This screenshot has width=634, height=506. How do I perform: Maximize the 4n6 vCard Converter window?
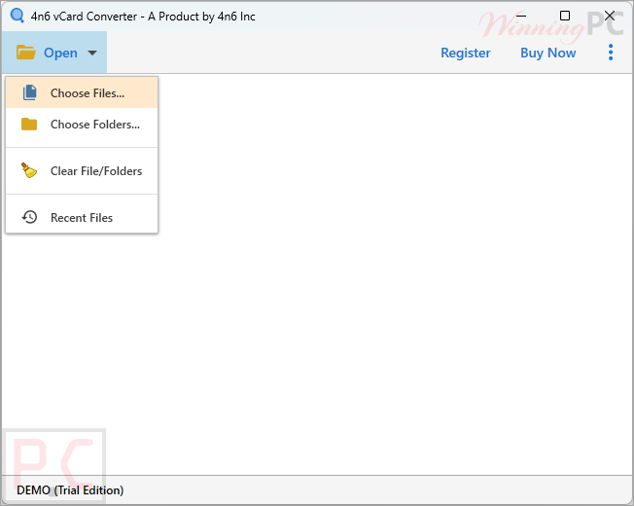point(565,16)
